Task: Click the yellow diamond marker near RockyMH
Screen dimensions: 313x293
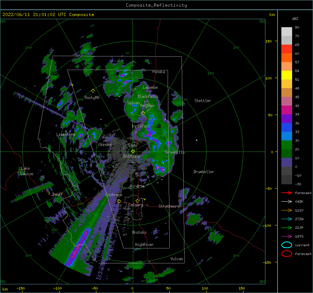Action: click(93, 91)
